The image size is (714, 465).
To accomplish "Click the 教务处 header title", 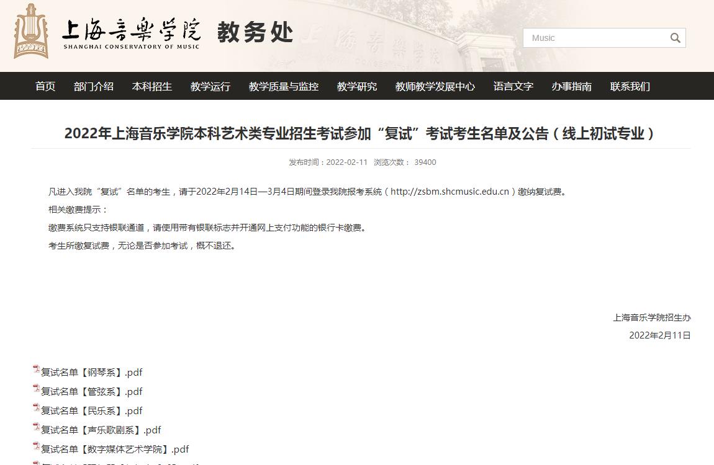I will pyautogui.click(x=255, y=32).
